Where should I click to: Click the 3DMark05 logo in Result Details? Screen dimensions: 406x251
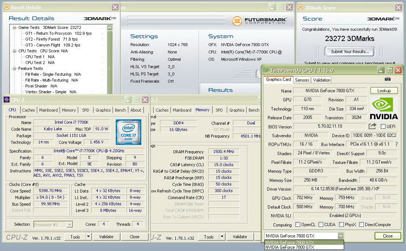100,18
